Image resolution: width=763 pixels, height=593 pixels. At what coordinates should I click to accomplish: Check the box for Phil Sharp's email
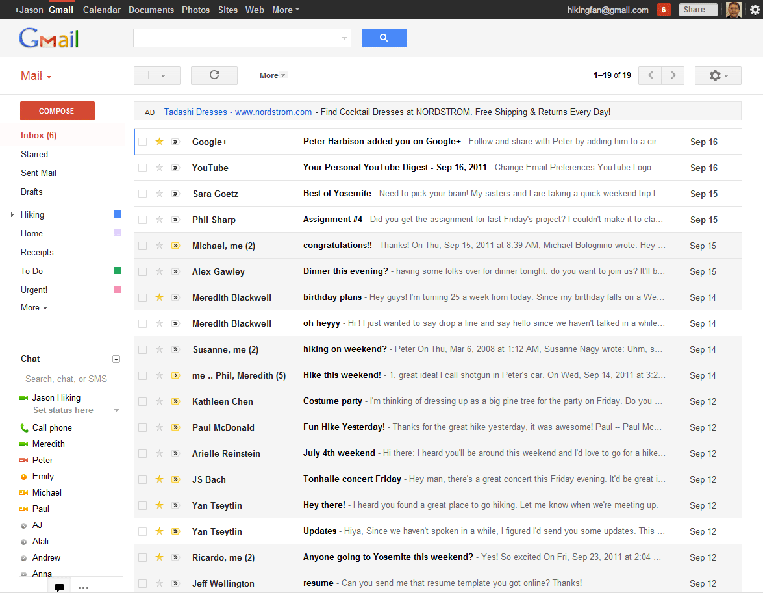point(143,220)
